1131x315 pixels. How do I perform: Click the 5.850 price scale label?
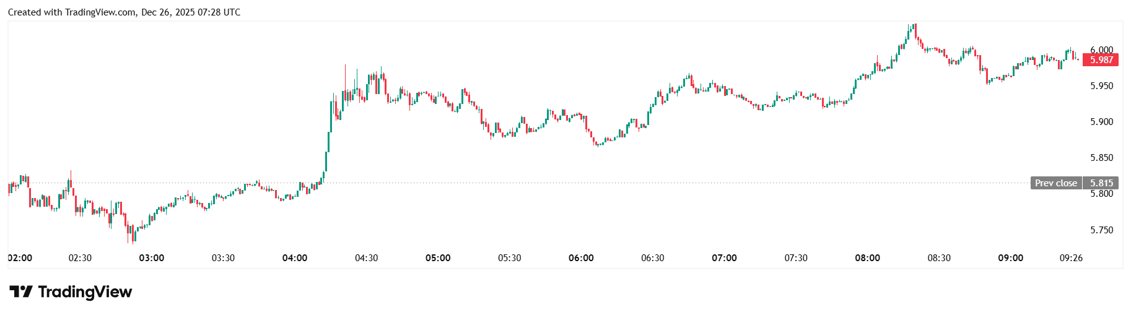tap(1101, 158)
